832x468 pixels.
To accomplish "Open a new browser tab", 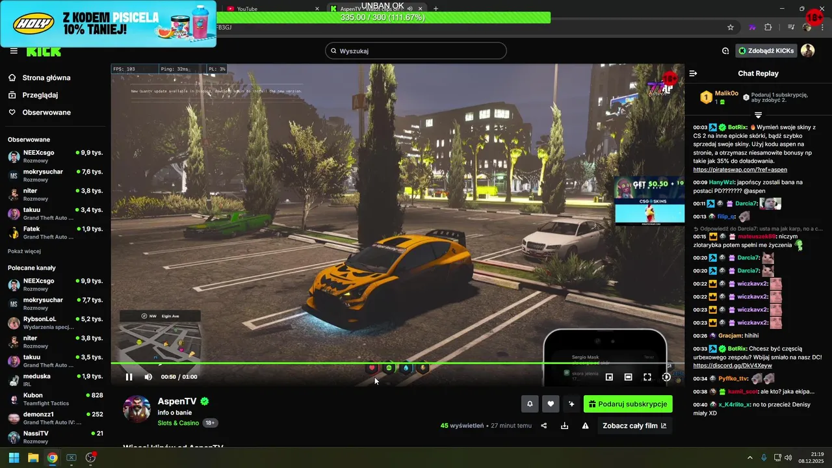I will (x=435, y=8).
